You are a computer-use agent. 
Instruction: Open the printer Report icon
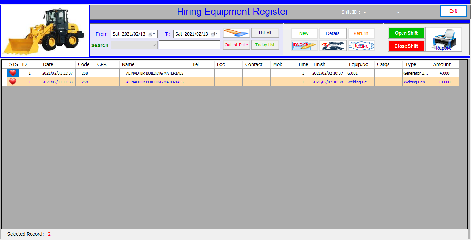point(444,39)
